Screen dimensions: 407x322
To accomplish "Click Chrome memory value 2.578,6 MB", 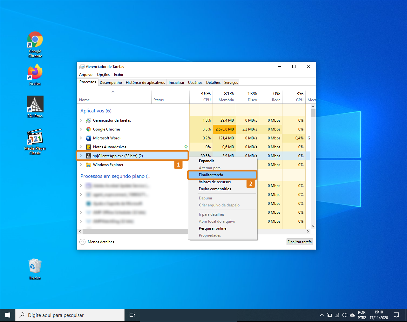I will pyautogui.click(x=224, y=129).
